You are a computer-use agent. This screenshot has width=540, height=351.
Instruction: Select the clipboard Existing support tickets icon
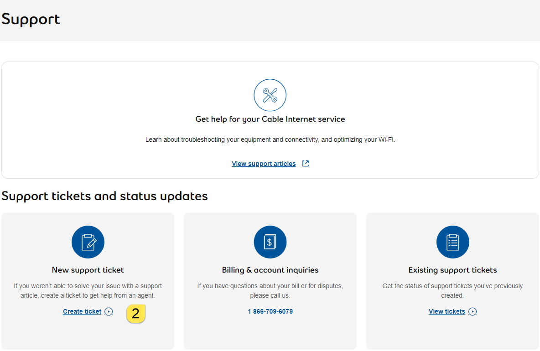tap(452, 242)
